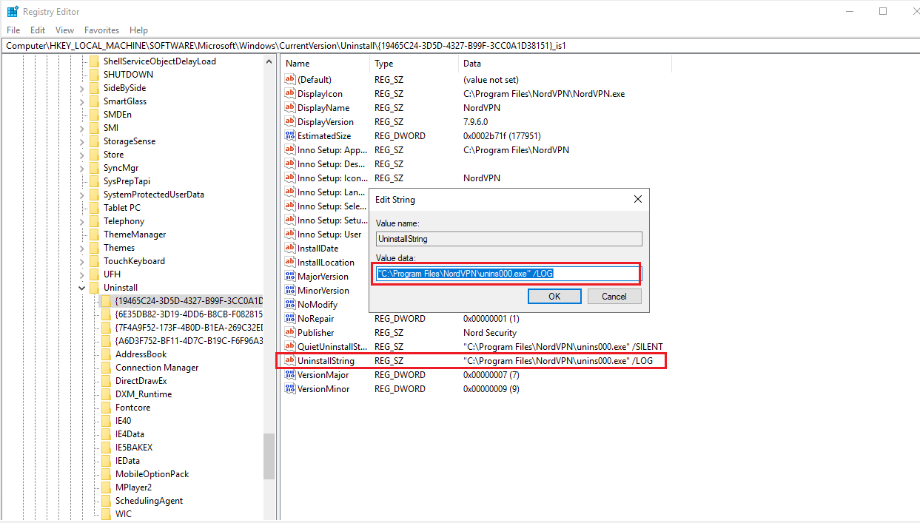The height and width of the screenshot is (523, 920).
Task: Collapse the Uninstall tree key
Action: pos(81,288)
